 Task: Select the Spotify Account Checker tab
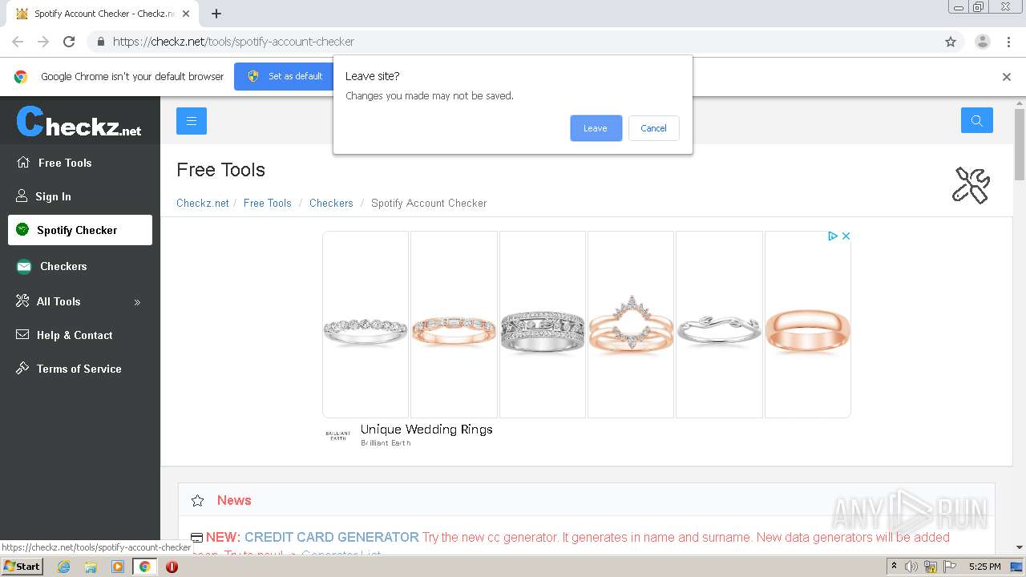pos(103,14)
